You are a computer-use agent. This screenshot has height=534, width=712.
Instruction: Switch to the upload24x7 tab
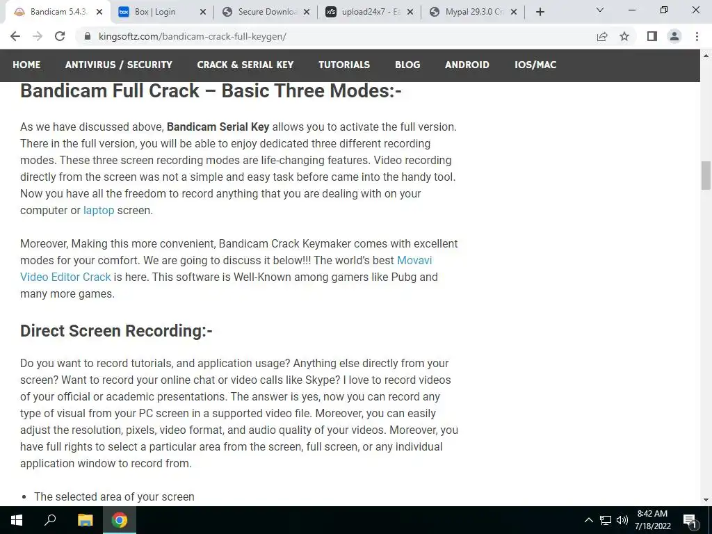pyautogui.click(x=370, y=13)
